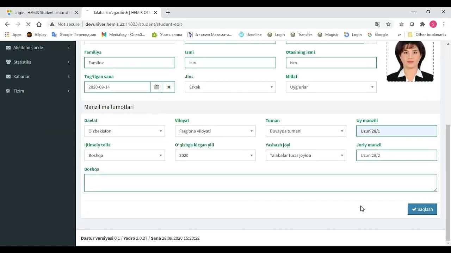Stop loading the page
Viewport: 451px width, 253px height.
(x=29, y=24)
